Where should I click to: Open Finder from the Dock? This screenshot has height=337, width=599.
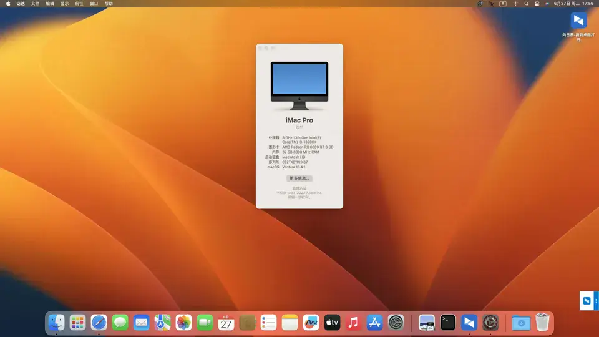coord(57,323)
